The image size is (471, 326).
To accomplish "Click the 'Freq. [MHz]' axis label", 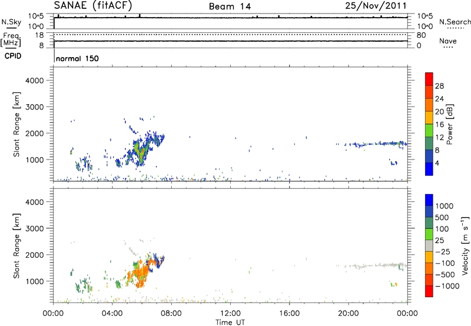I will point(11,39).
